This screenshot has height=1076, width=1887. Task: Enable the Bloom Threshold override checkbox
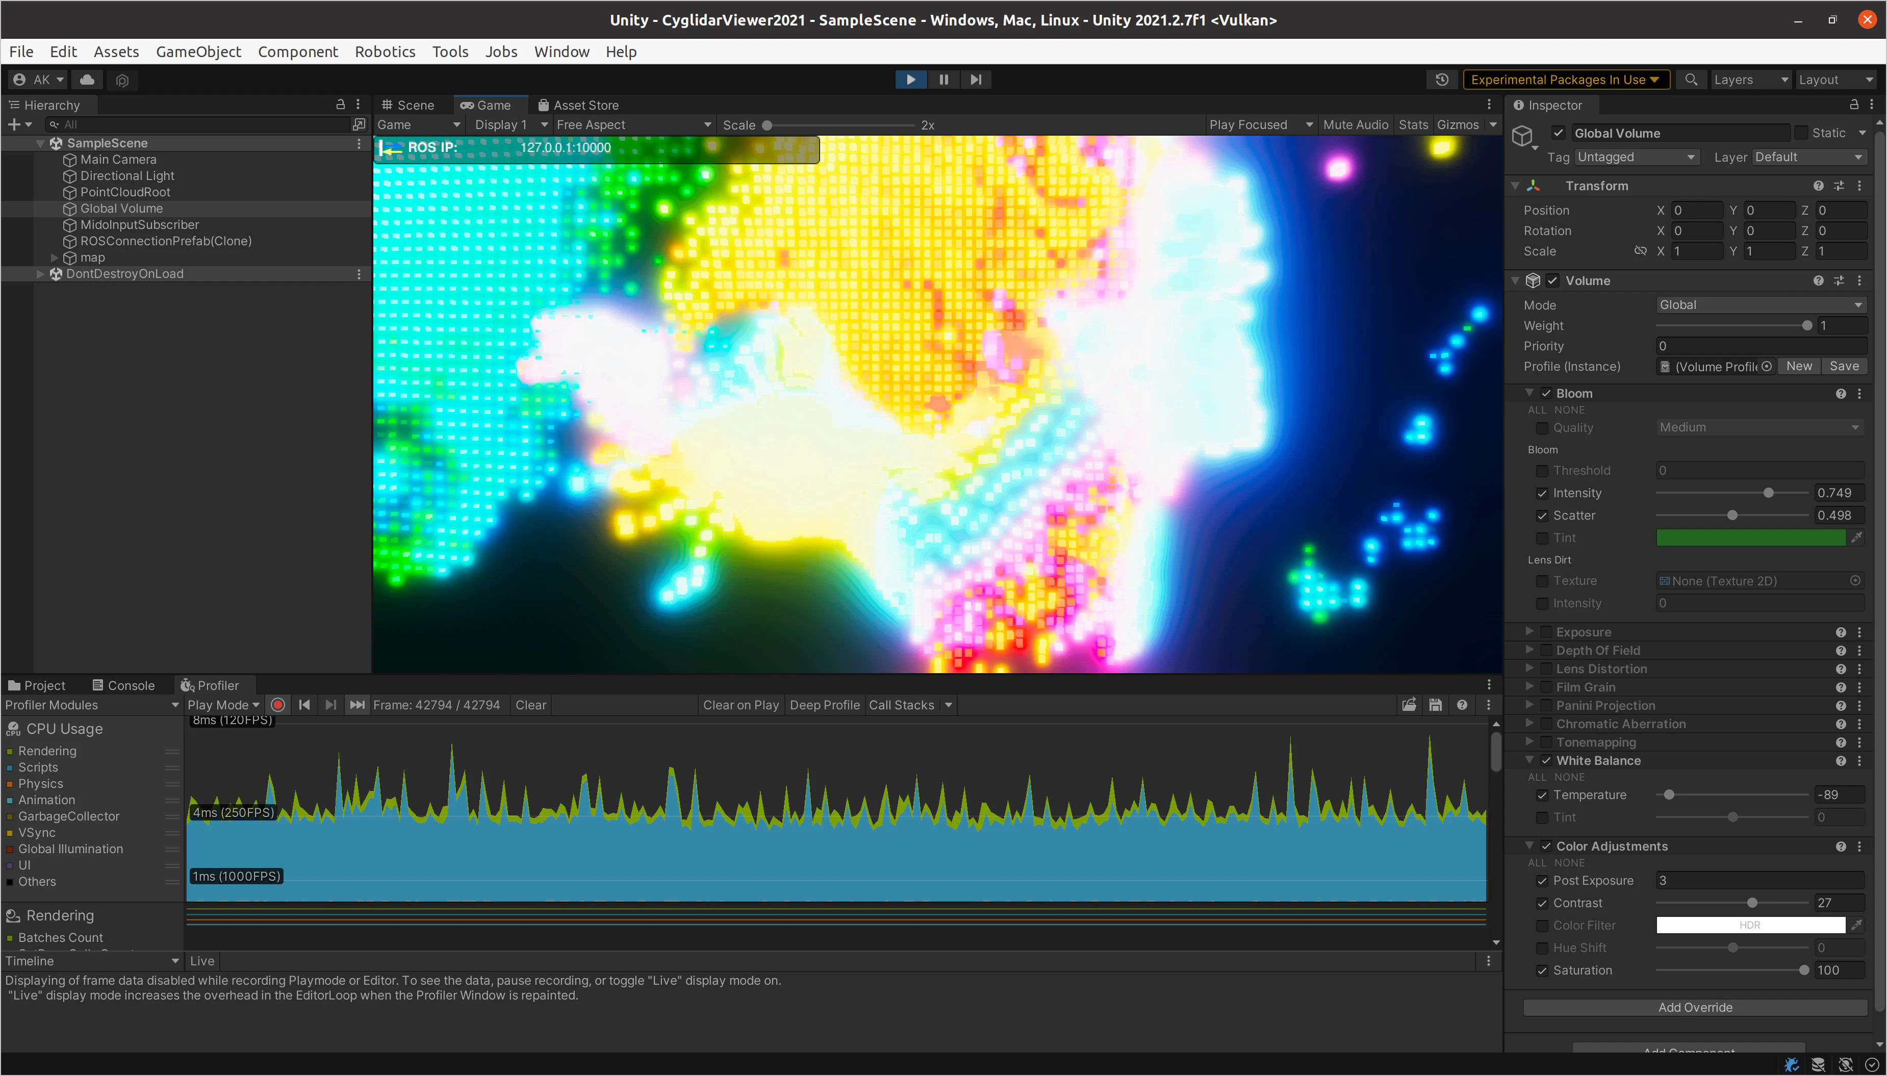[1542, 471]
